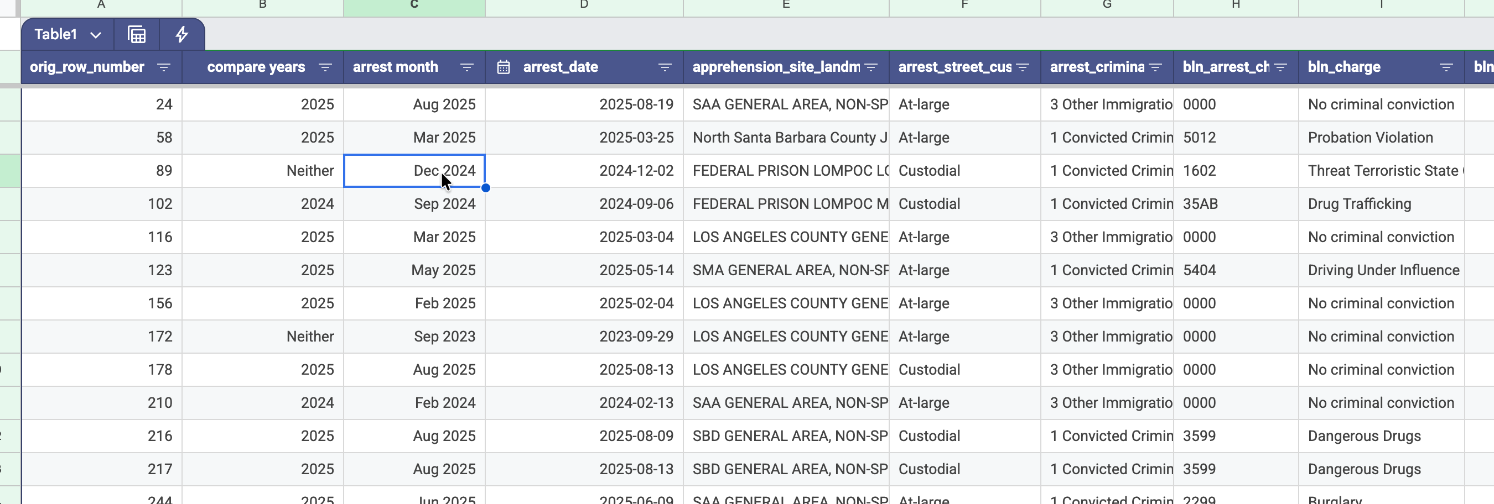
Task: Select column C header
Action: tap(414, 5)
